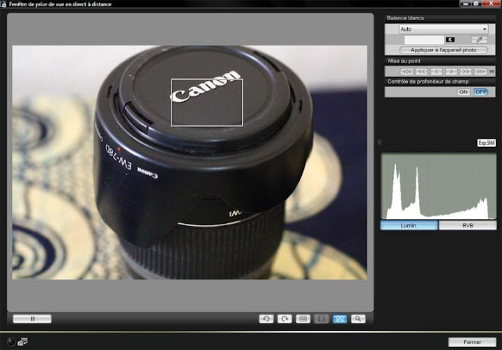Viewport: 502px width, 350px height.
Task: Pause the live view with the pause button
Action: tap(32, 319)
